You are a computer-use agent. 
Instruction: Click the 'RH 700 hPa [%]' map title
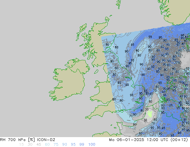pos(17,140)
